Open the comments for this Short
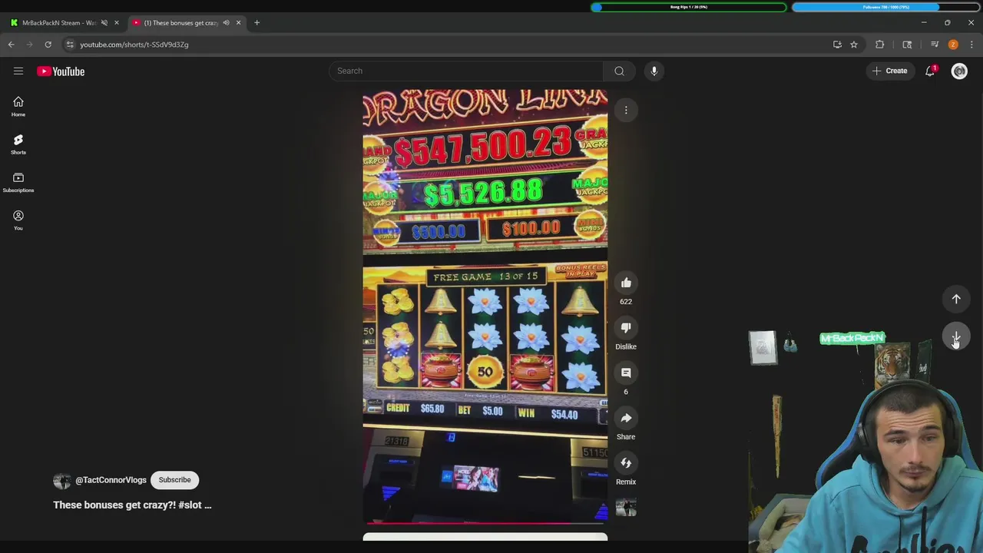983x553 pixels. click(626, 373)
